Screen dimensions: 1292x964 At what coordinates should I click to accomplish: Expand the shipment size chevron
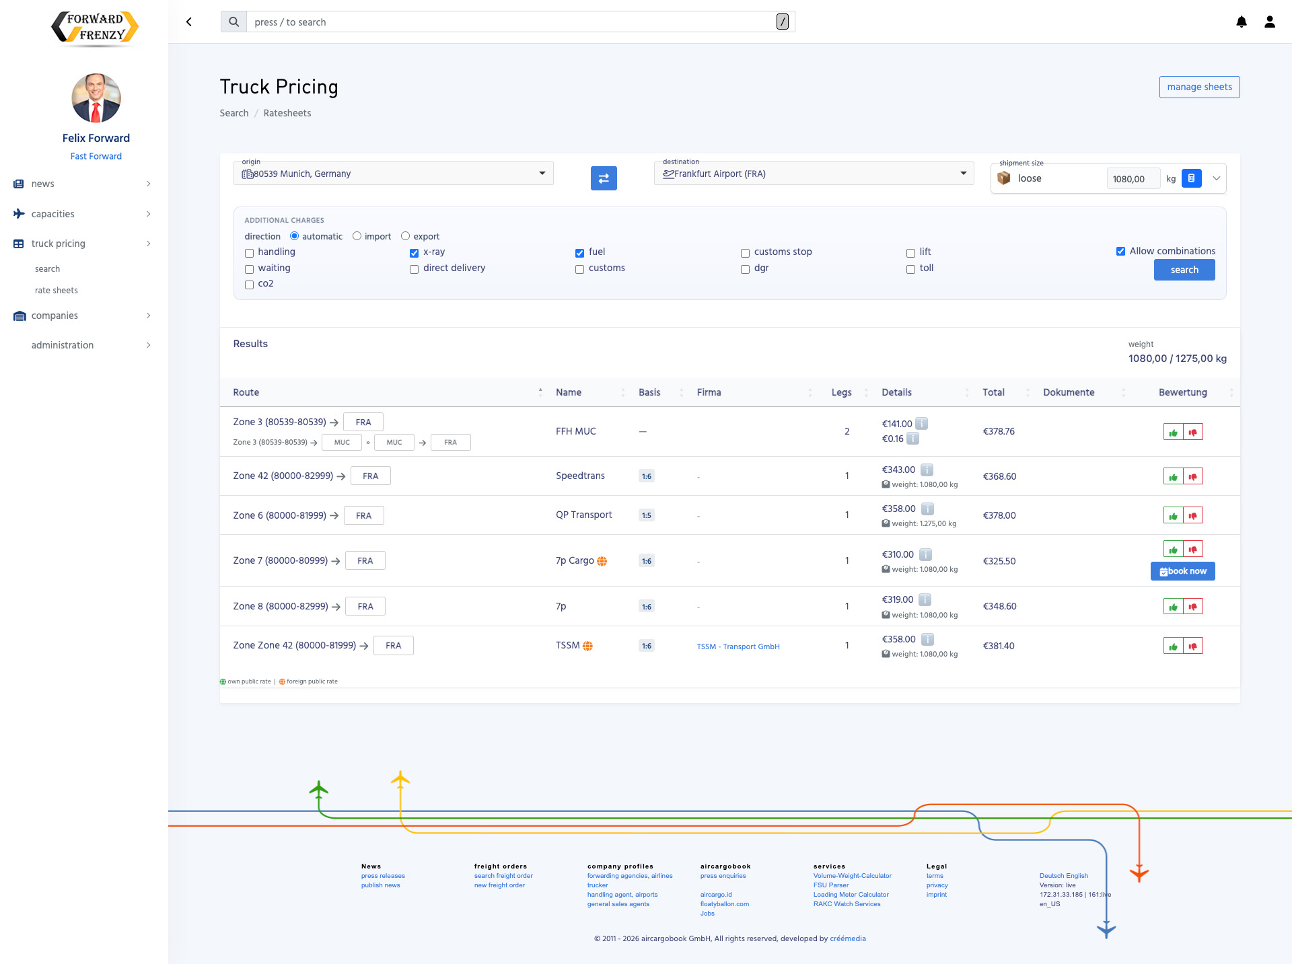pyautogui.click(x=1216, y=178)
